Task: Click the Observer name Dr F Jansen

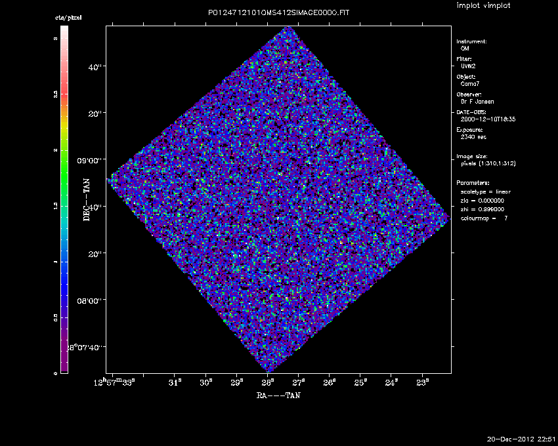Action: pyautogui.click(x=478, y=102)
